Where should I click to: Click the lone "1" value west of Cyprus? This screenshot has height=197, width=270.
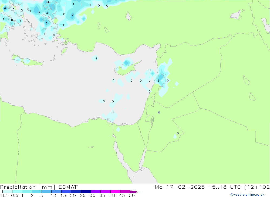pos(96,59)
